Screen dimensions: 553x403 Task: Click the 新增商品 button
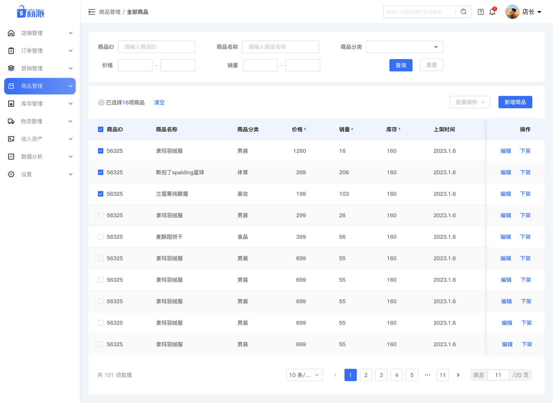pyautogui.click(x=515, y=102)
